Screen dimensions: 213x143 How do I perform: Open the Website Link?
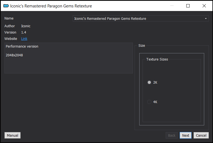click(x=24, y=39)
